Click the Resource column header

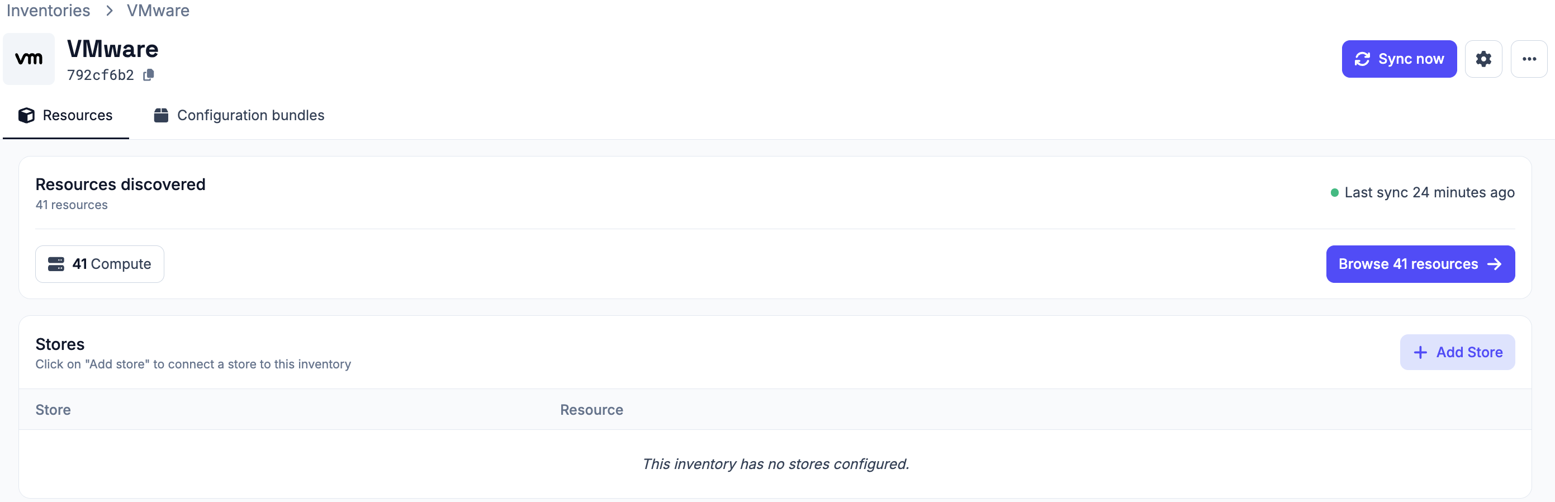coord(591,410)
